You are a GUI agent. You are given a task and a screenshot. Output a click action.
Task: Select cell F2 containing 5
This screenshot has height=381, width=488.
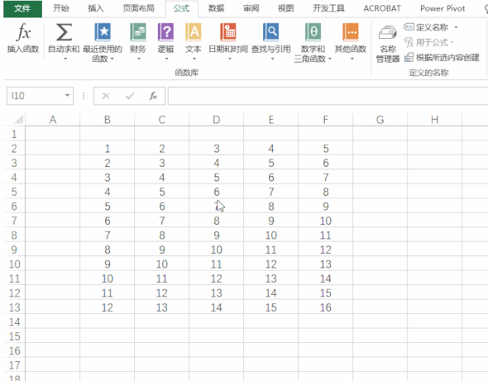click(326, 149)
